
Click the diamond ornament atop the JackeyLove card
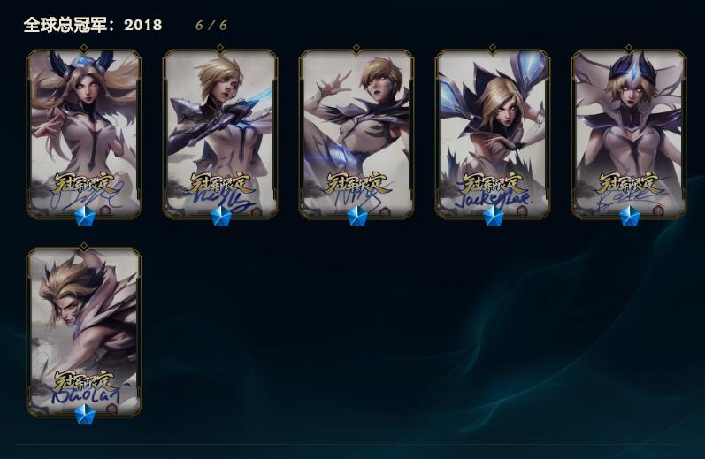493,48
